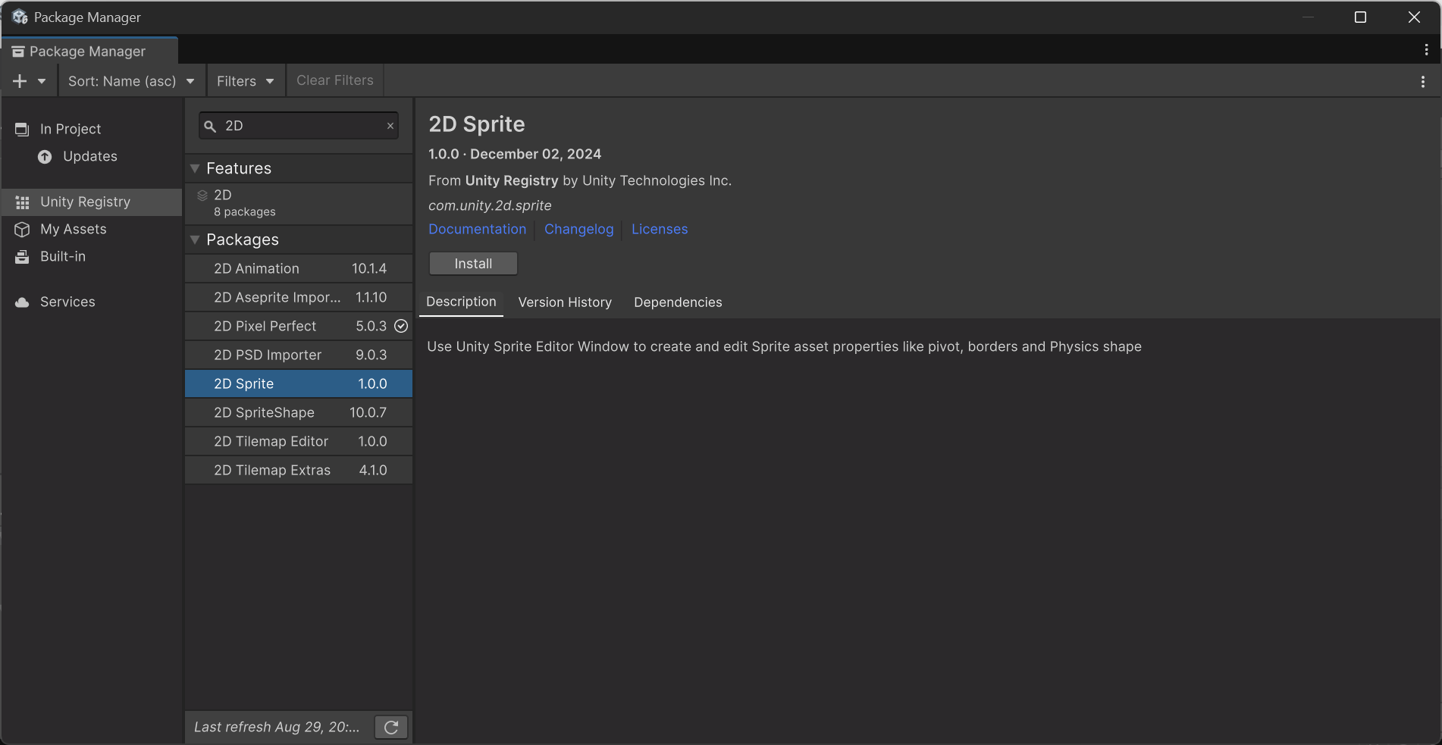Viewport: 1442px width, 745px height.
Task: Switch to the Description tab
Action: coord(461,302)
